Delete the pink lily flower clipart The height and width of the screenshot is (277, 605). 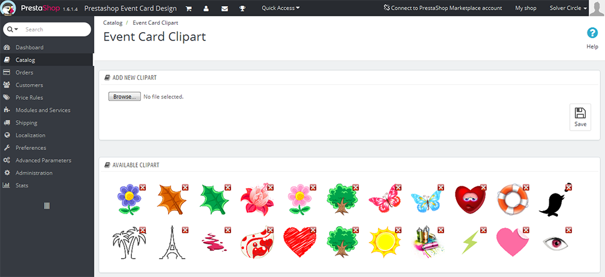270,187
